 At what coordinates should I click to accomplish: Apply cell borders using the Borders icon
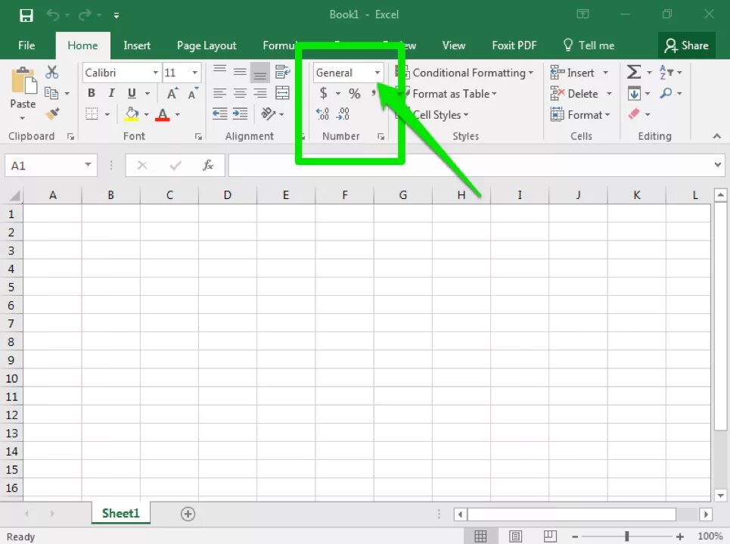point(92,113)
